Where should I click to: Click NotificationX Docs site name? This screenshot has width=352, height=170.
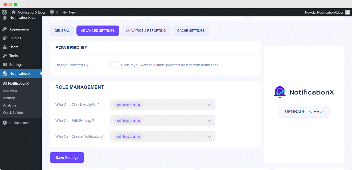tap(32, 12)
